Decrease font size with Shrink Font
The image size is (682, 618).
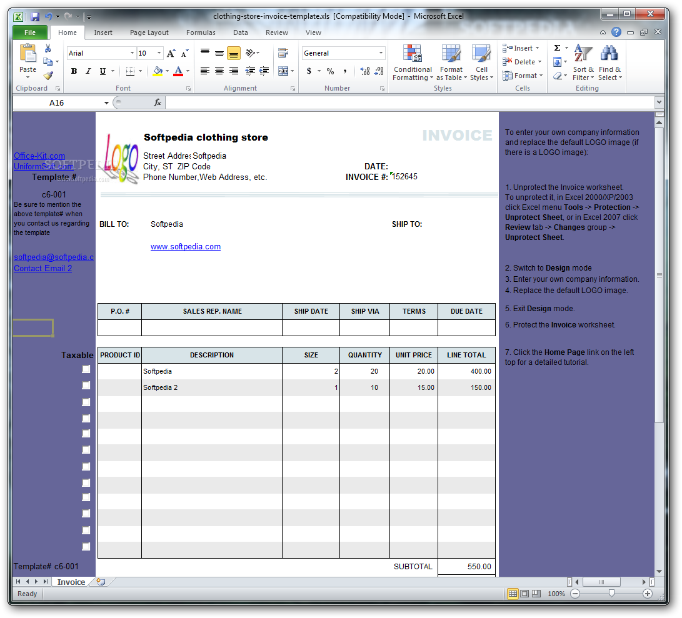click(185, 53)
